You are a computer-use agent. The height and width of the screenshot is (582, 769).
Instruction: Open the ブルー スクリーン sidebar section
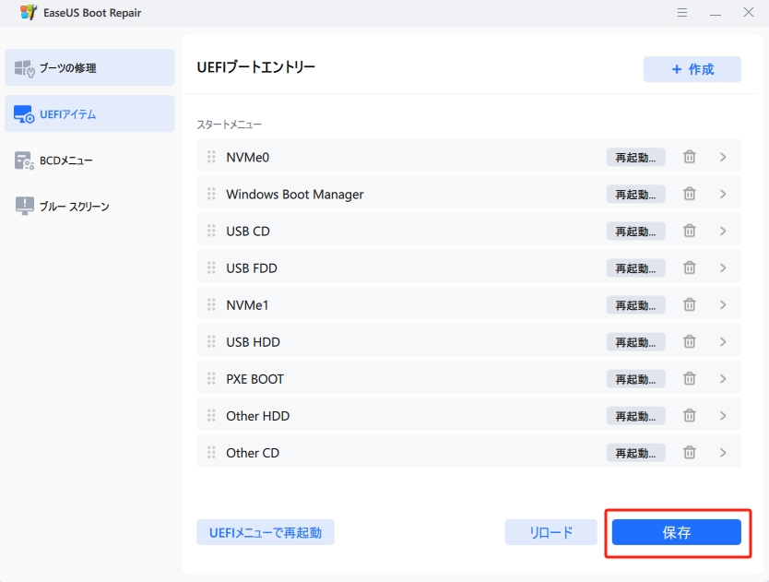[89, 207]
